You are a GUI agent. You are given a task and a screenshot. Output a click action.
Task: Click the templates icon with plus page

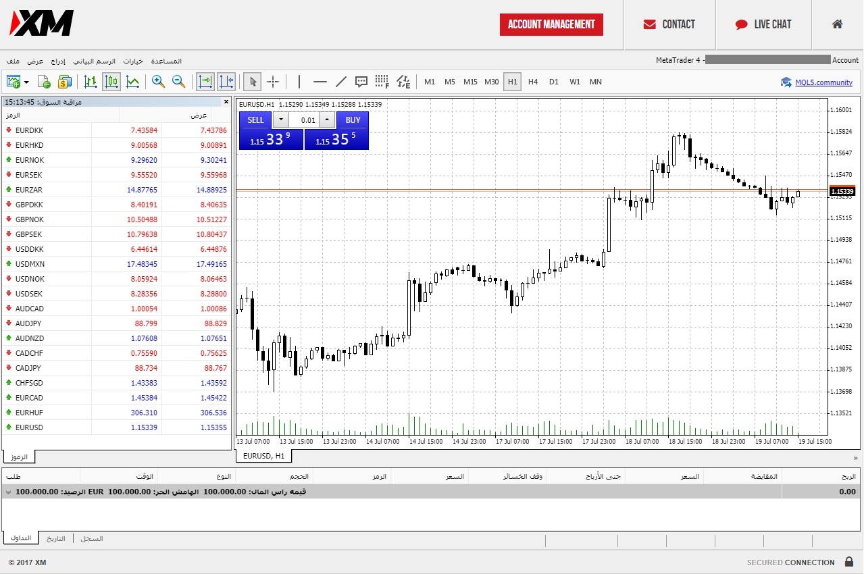coord(44,82)
